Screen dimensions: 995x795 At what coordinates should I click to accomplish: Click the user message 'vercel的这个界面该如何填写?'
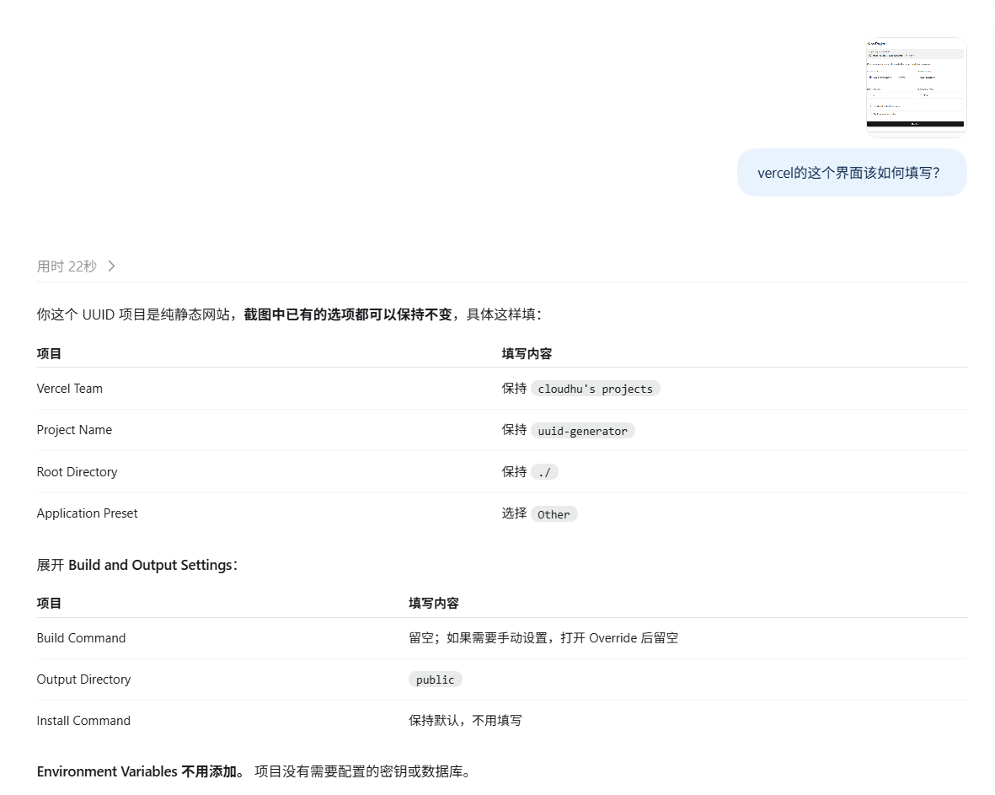(x=851, y=173)
